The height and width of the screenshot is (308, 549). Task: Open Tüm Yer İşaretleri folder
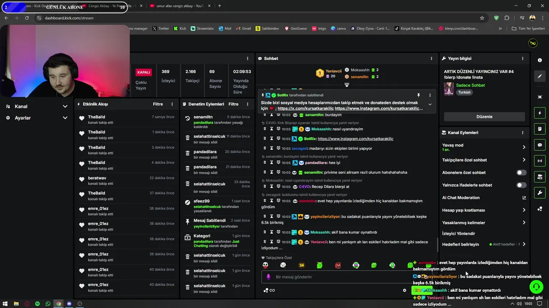528,29
